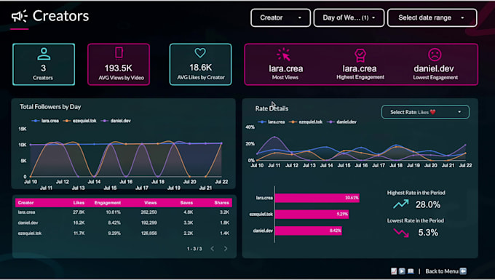The image size is (495, 280).
Task: Click the Total Followers by Day title
Action: click(x=50, y=107)
